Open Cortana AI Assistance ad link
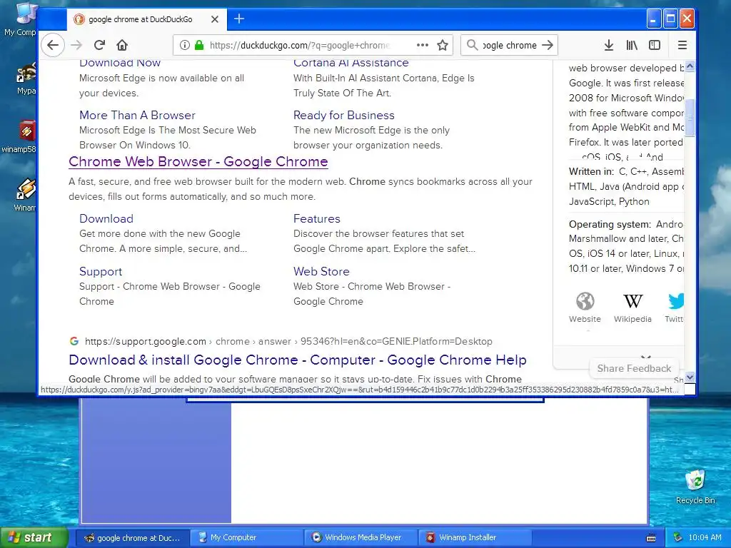Viewport: 731px width, 548px height. click(x=351, y=64)
